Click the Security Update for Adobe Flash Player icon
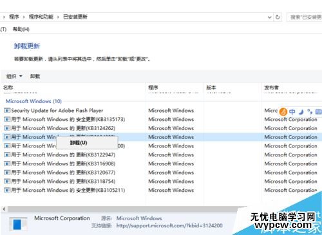 [7, 111]
